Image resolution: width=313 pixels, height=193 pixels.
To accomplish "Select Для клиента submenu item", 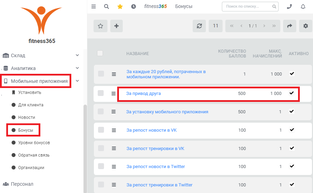I will (31, 105).
